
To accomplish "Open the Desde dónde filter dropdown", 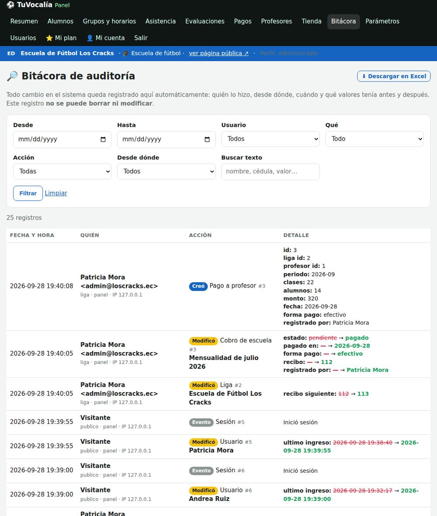I will pos(166,171).
